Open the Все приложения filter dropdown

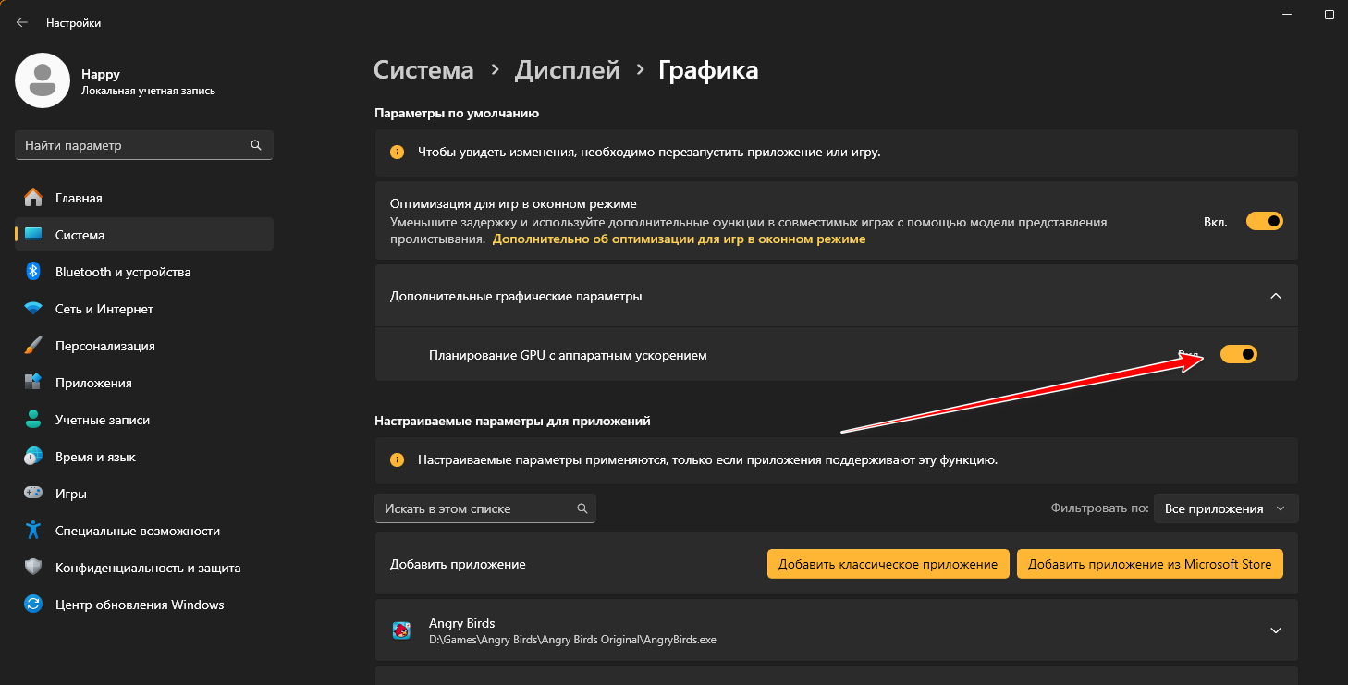(x=1225, y=508)
